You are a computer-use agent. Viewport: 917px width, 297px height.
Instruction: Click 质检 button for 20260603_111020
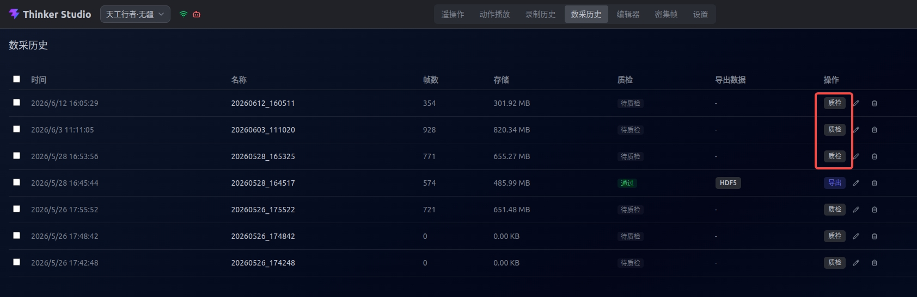[835, 129]
